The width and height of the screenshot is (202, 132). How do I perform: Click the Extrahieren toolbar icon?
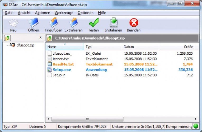click(74, 23)
